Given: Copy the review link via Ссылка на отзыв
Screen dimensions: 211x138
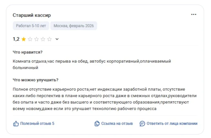Looking at the screenshot, I should pyautogui.click(x=113, y=123).
